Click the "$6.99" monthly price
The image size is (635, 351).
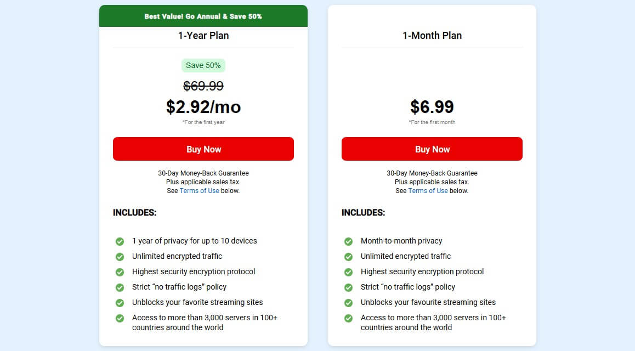coord(432,107)
